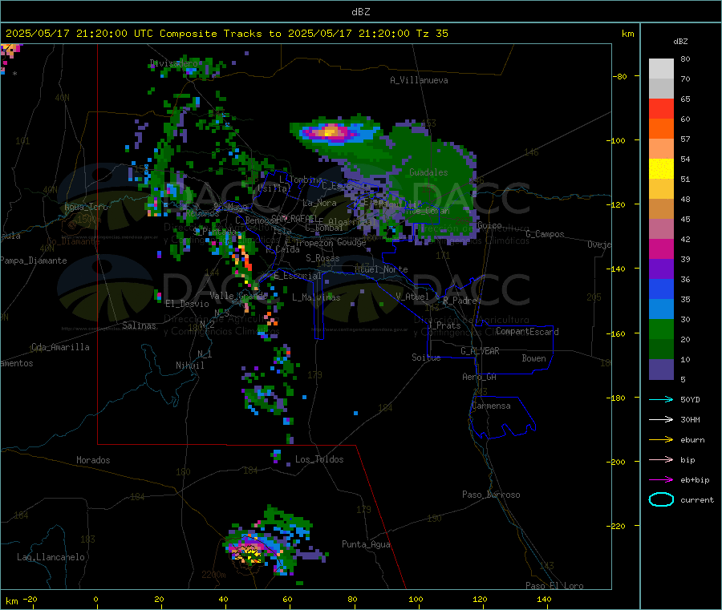This screenshot has width=722, height=610.
Task: Click the magenta storm cell north of Guadales
Action: tap(330, 132)
